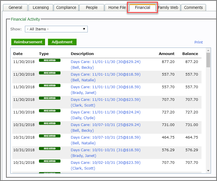This screenshot has height=181, width=217.
Task: Click REIMB badge for 10/31 Brady, Janet row
Action: click(x=50, y=149)
